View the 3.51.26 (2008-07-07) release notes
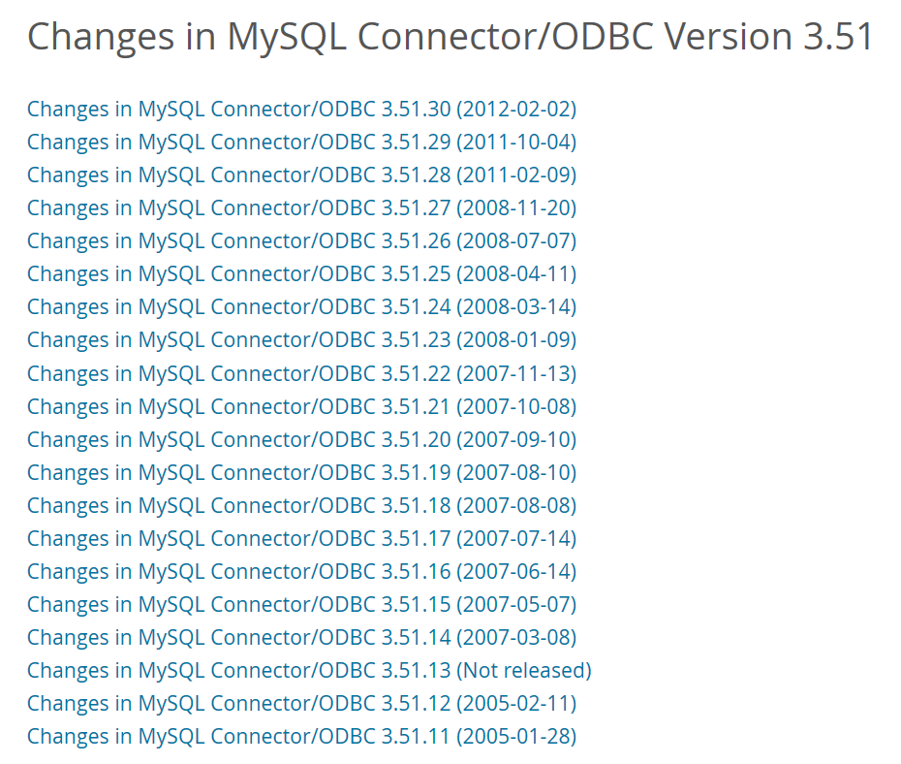This screenshot has height=764, width=901. tap(301, 241)
